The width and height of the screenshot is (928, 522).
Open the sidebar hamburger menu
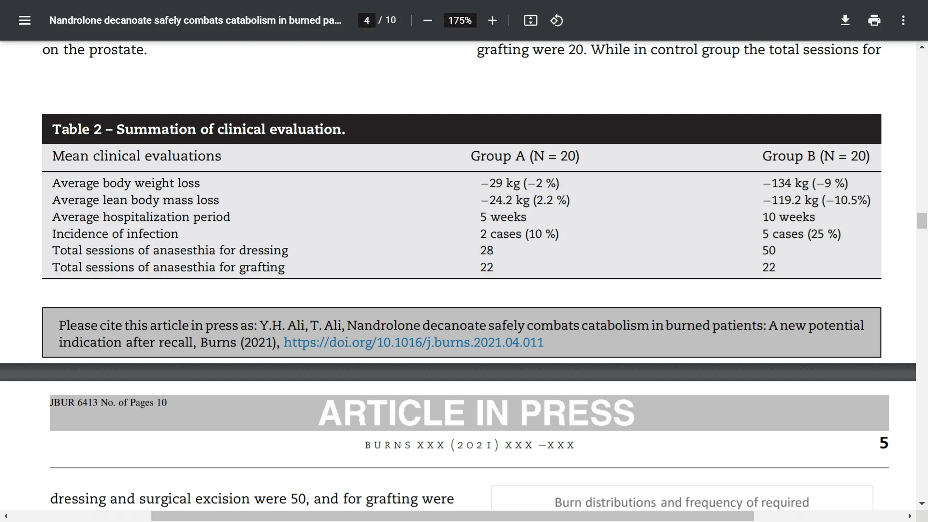25,20
